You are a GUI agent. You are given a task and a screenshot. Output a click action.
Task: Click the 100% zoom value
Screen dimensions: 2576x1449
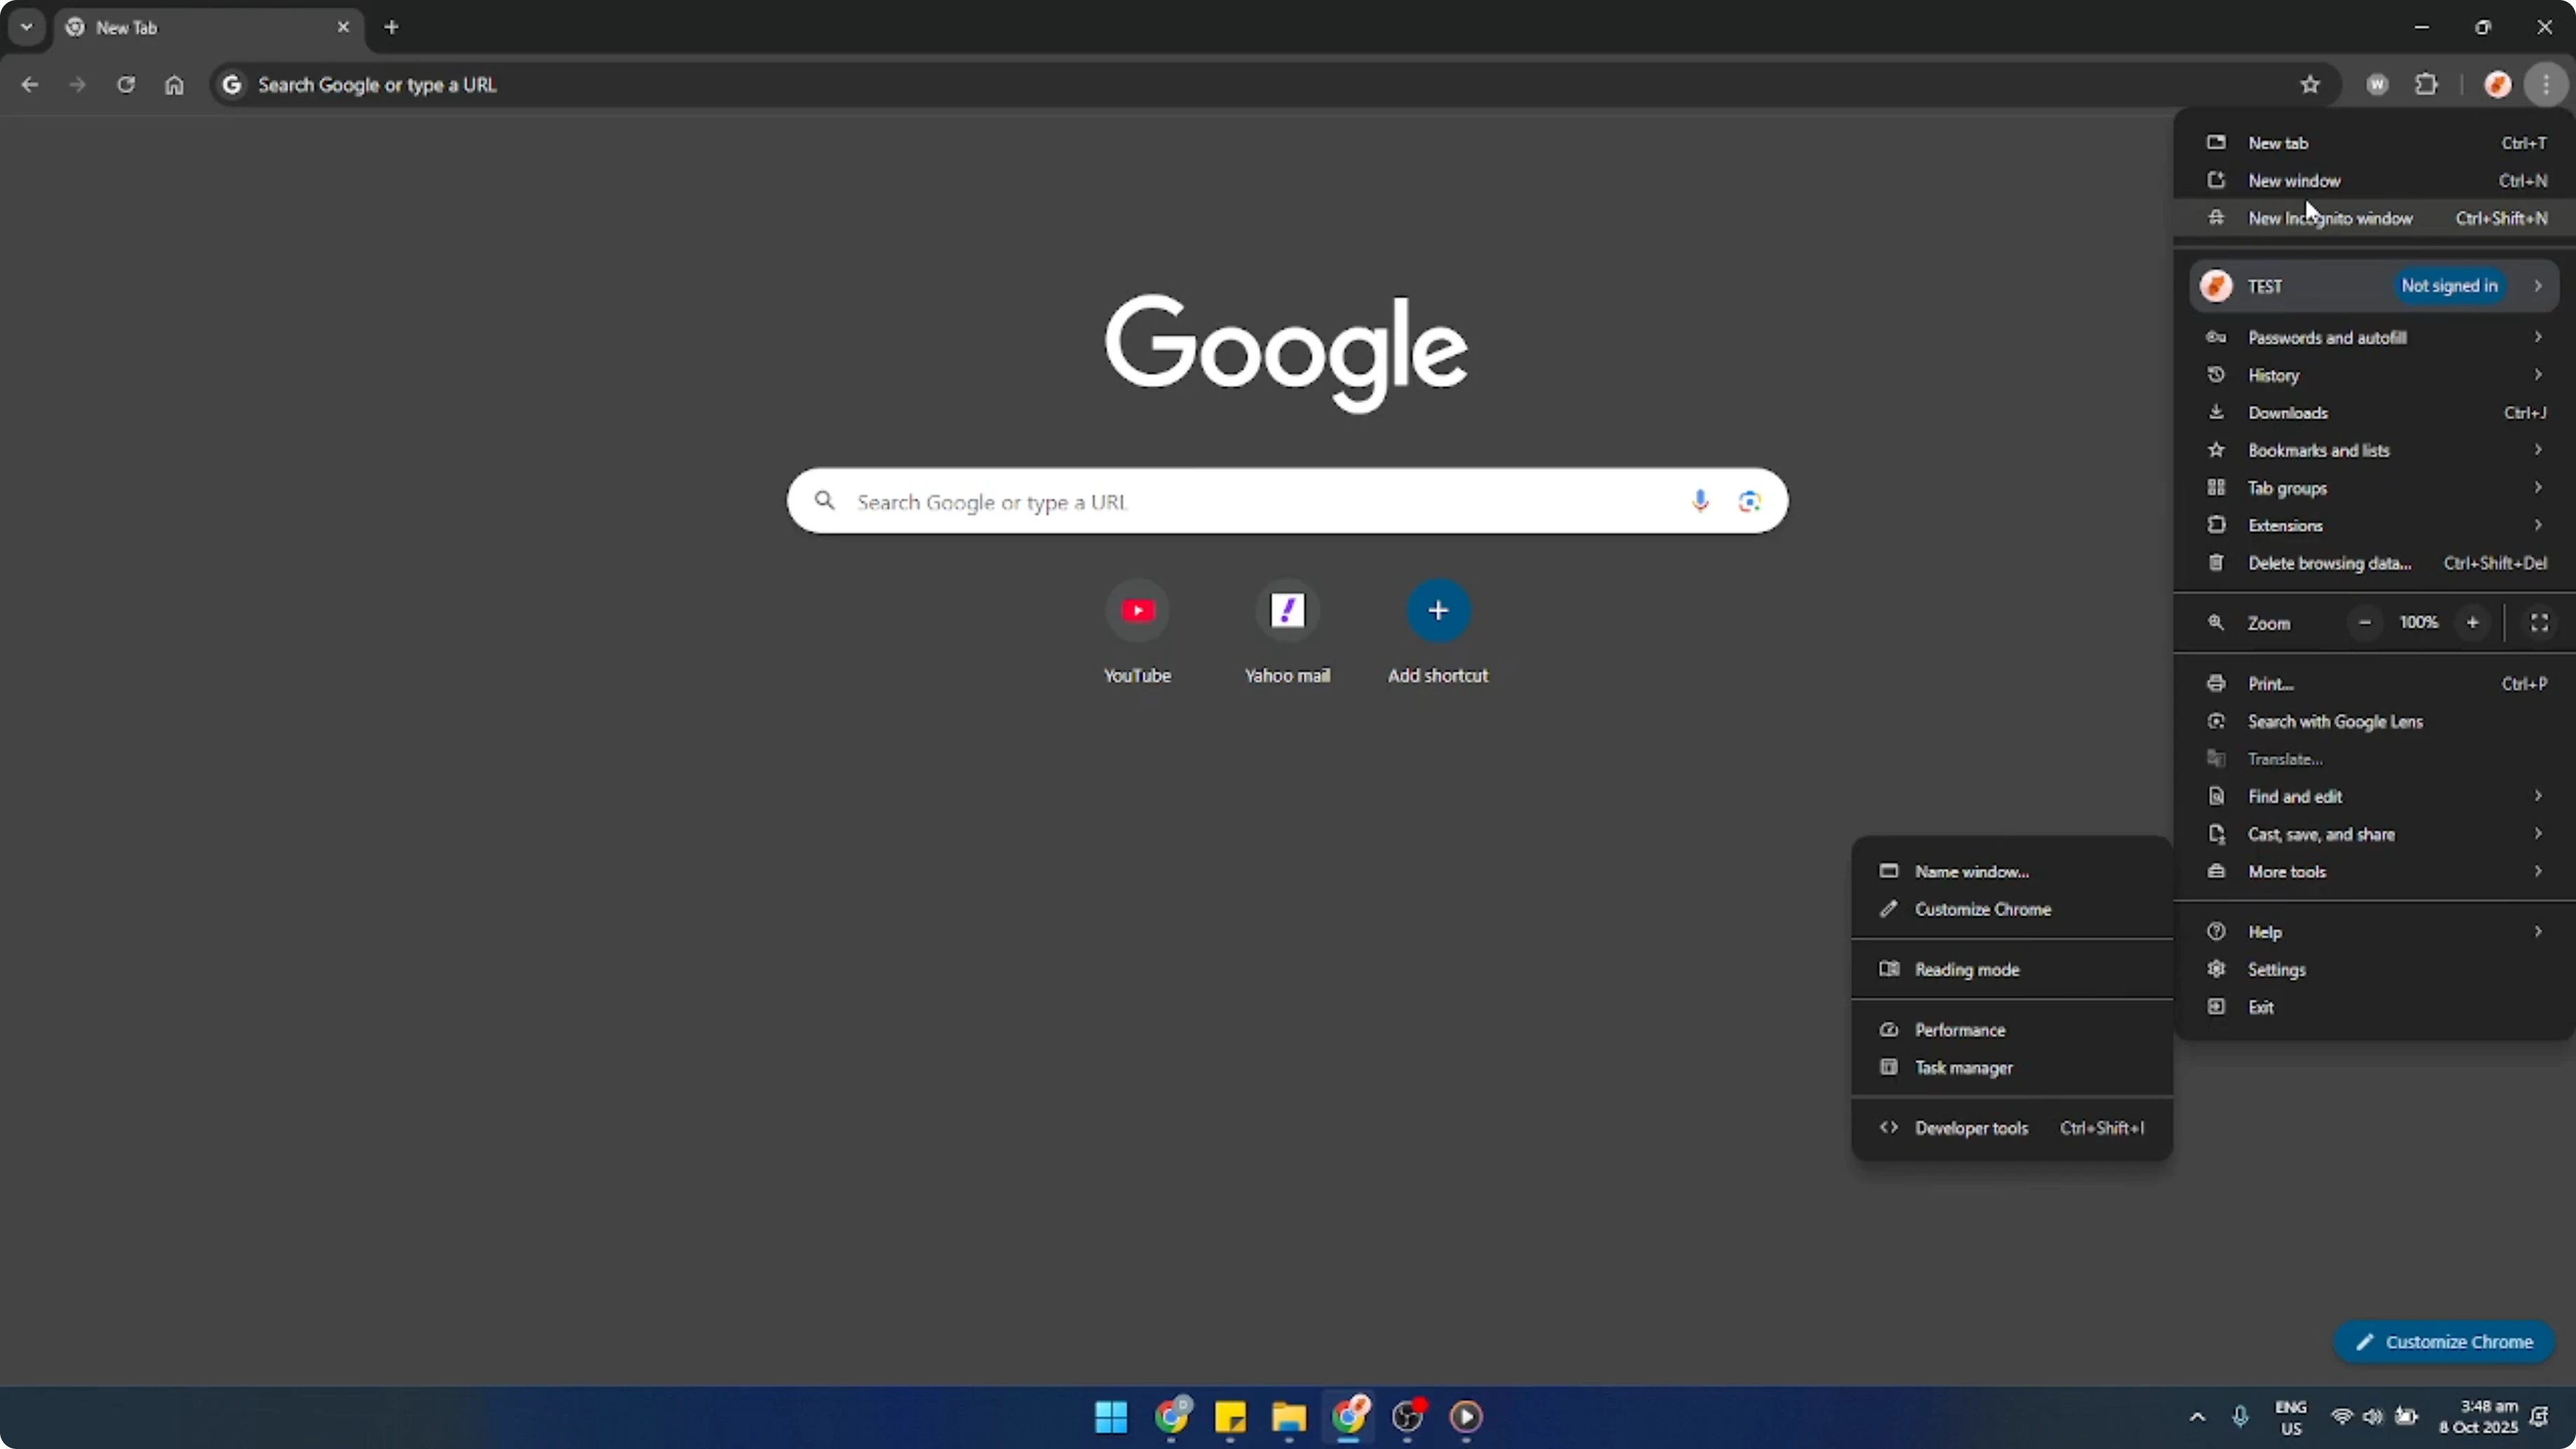[2419, 622]
